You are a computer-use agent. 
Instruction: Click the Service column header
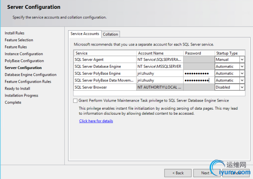pos(105,53)
